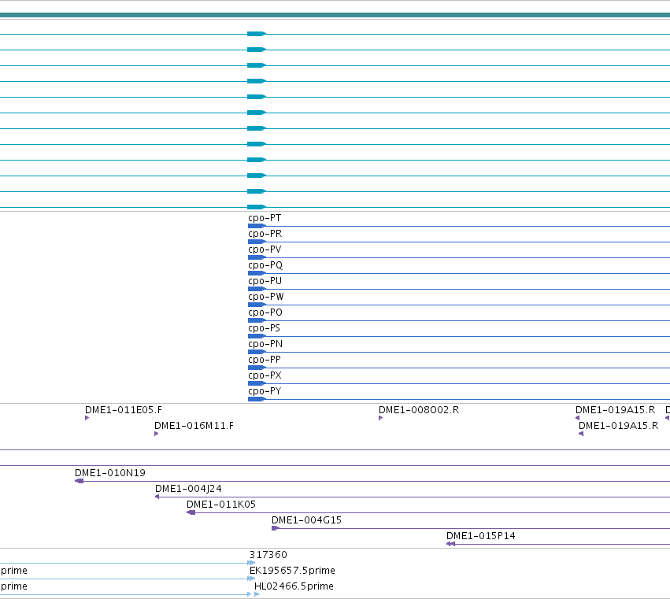Select the arrowhead of the DME1-004J24 clone
670x599 pixels.
157,497
